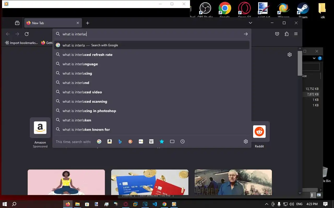334x208 pixels.
Task: Open the OBS Studio desktop shortcut
Action: [205, 10]
